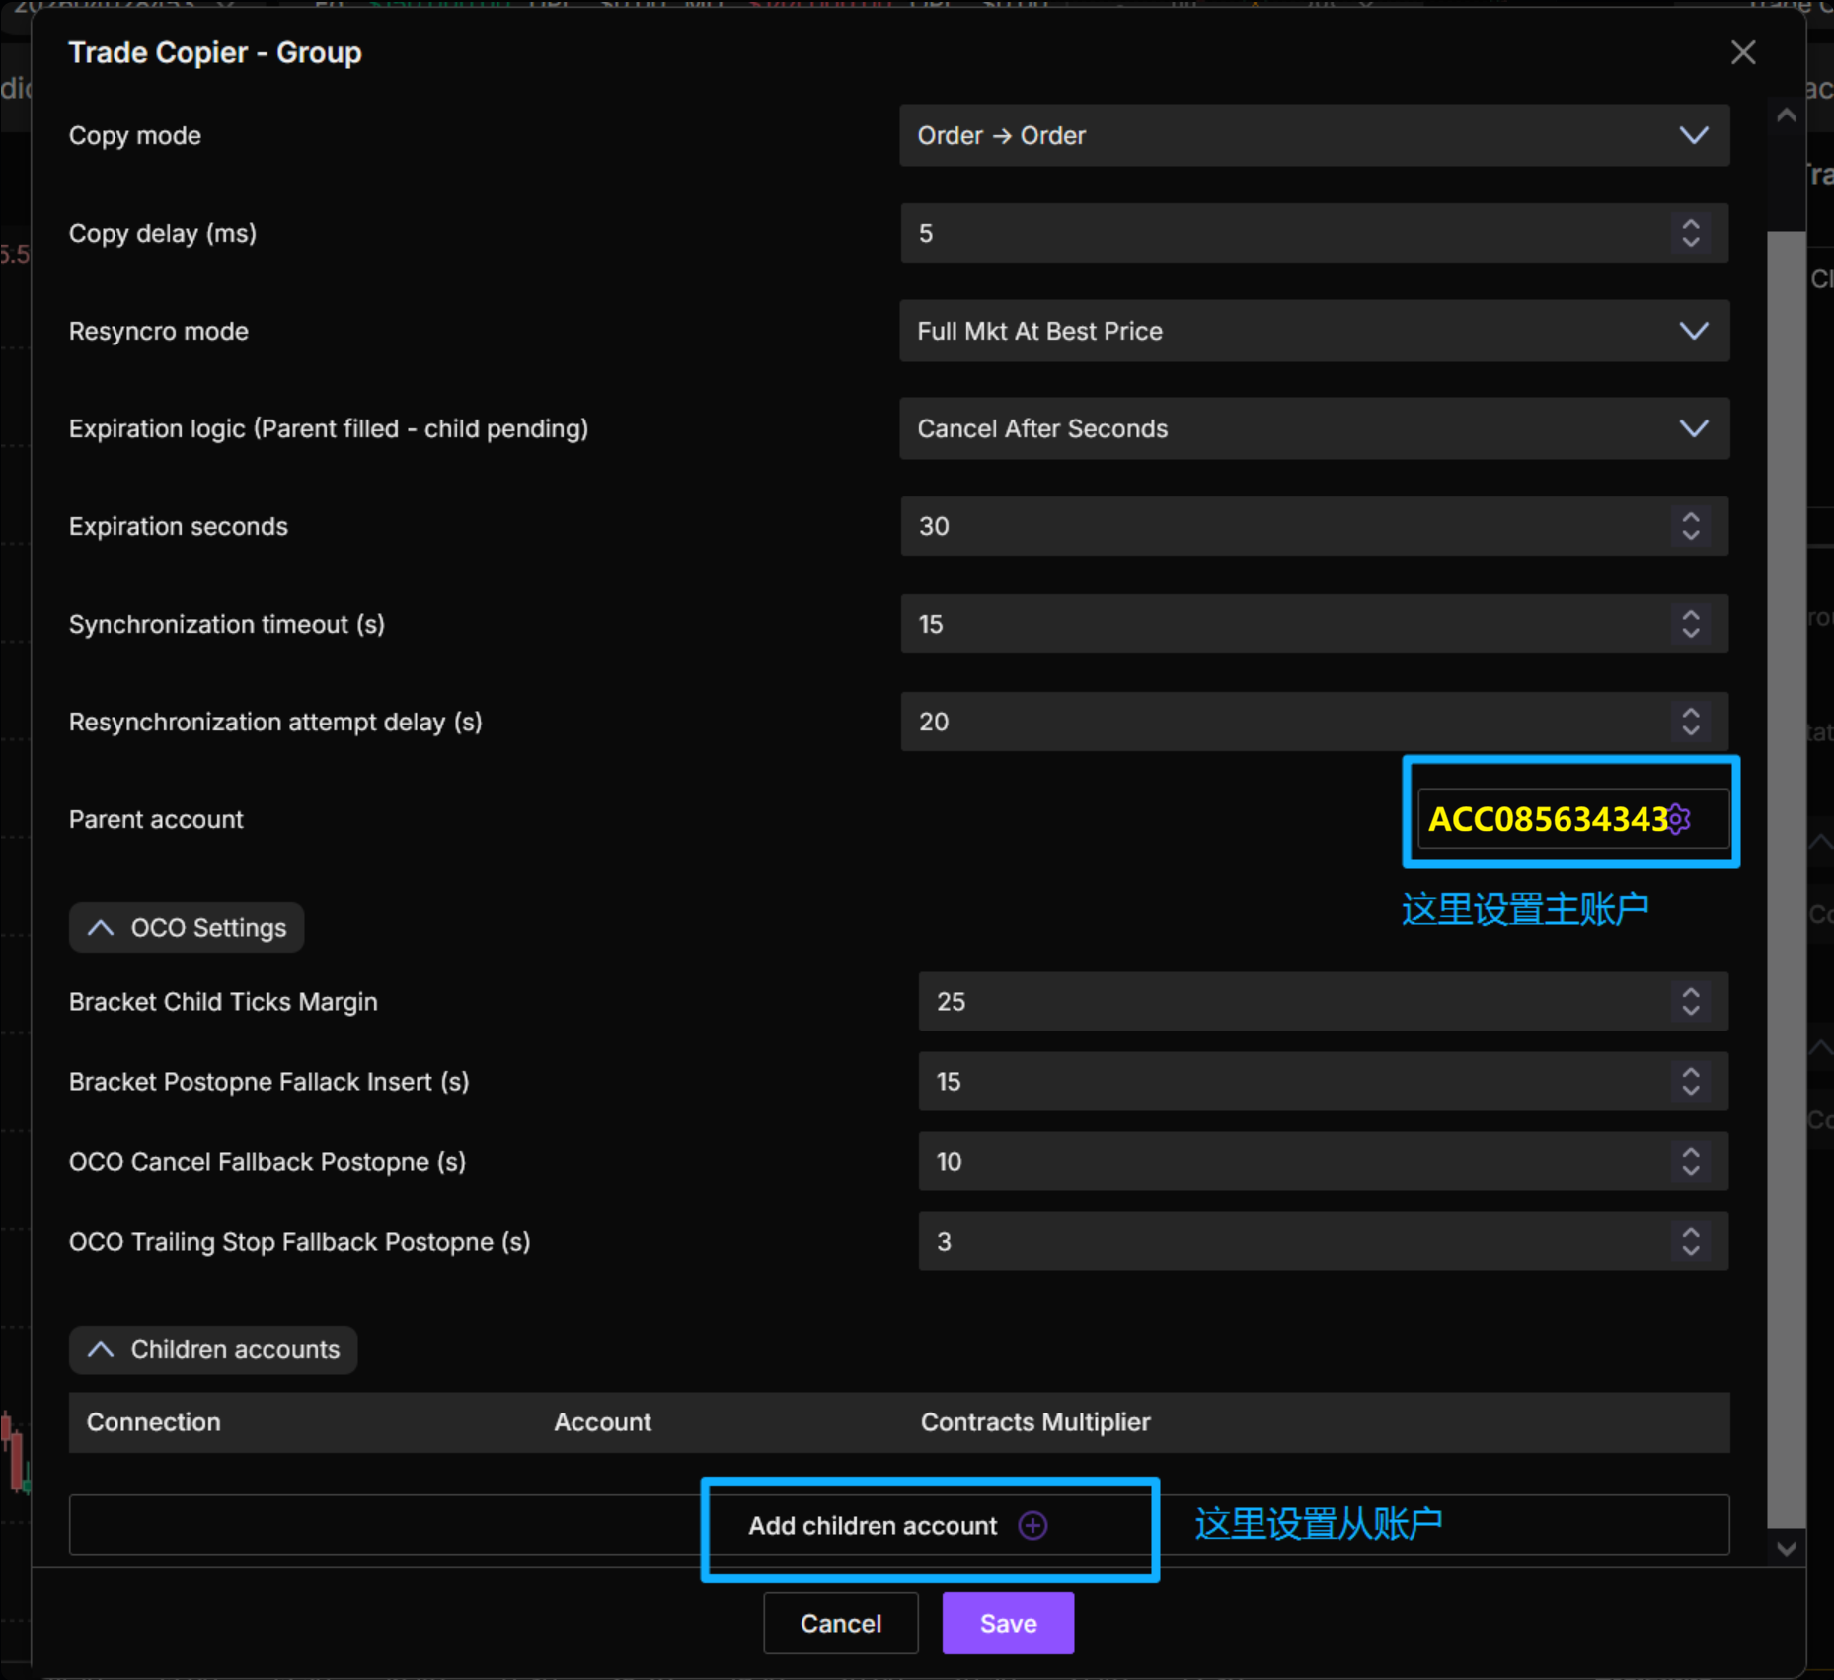The width and height of the screenshot is (1834, 1680).
Task: Click the Bracket Child Ticks Margin stepper
Action: [1690, 1002]
